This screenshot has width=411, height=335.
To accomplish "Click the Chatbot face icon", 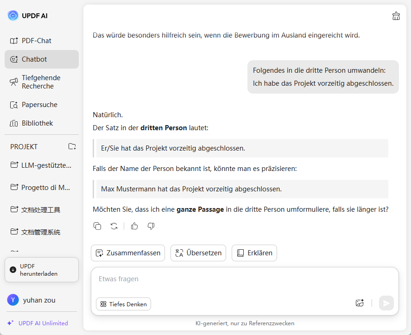I will [x=14, y=59].
